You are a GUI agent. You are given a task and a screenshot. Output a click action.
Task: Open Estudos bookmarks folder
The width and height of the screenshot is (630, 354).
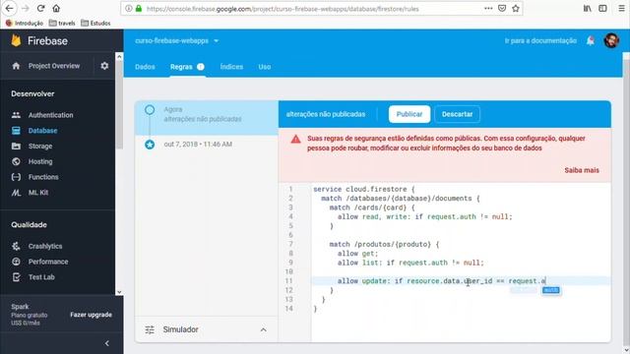(95, 23)
